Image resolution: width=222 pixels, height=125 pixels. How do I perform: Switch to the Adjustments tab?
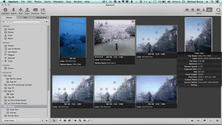(x=41, y=17)
